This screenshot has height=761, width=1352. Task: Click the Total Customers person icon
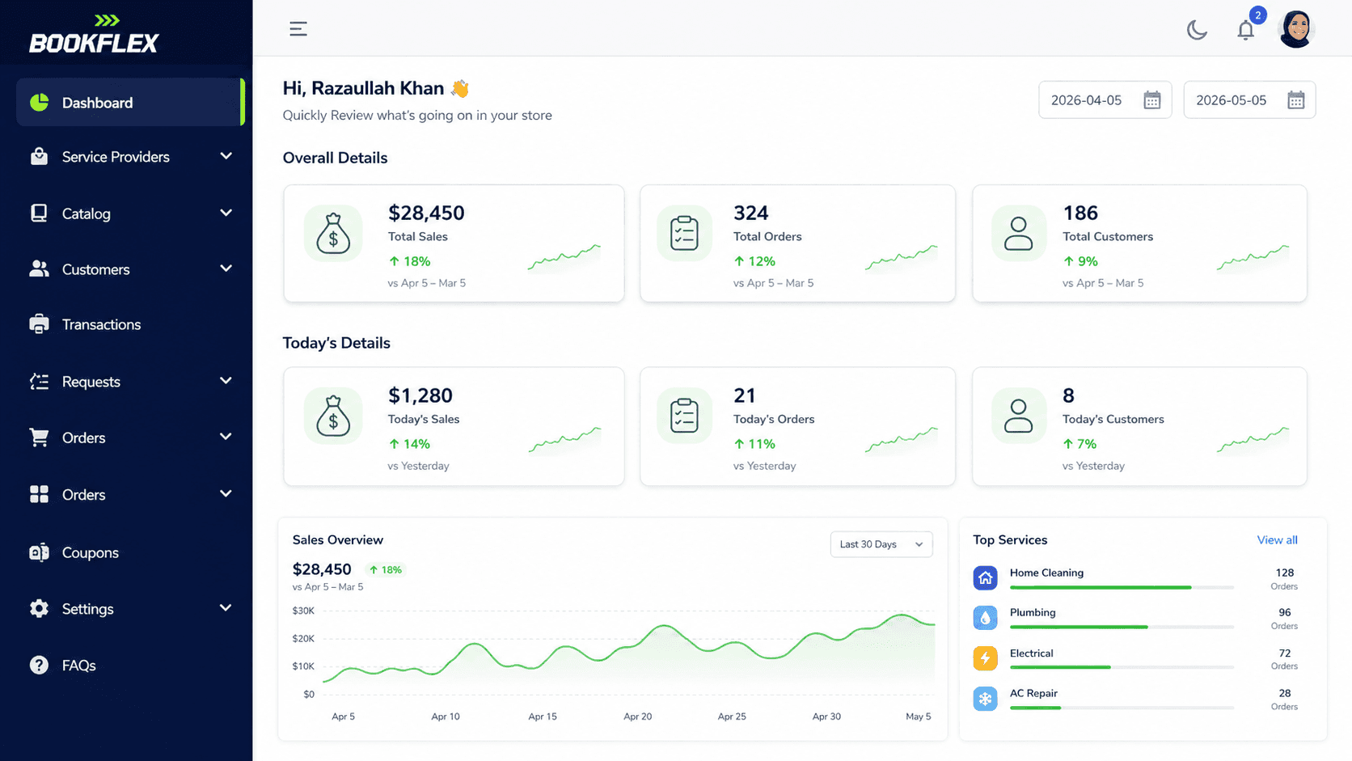coord(1018,233)
